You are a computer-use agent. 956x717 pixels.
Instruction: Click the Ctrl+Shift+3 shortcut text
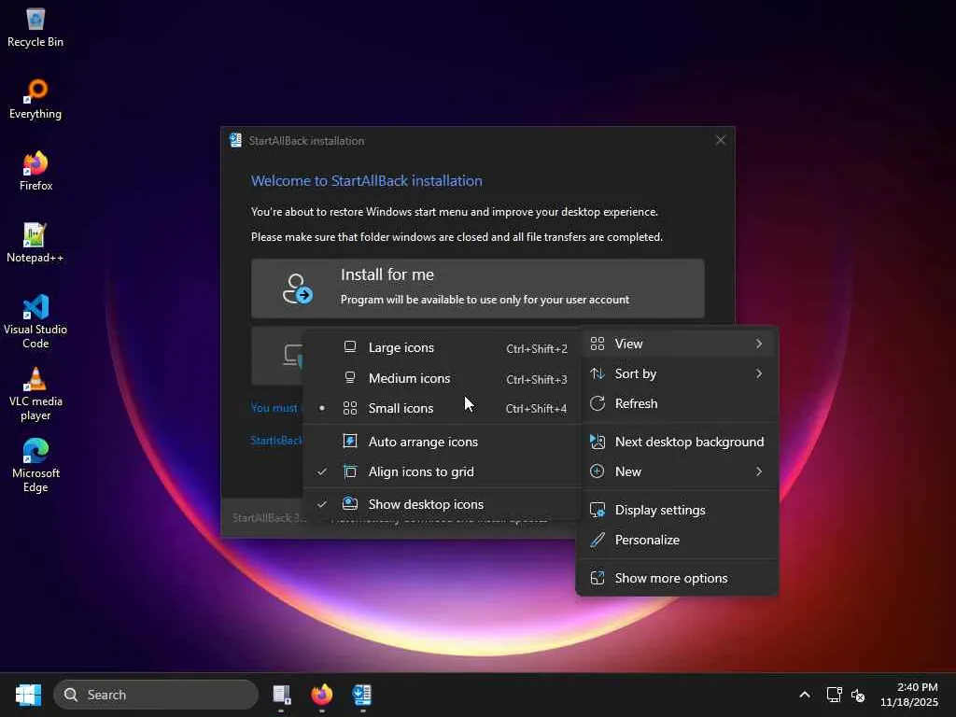point(537,379)
